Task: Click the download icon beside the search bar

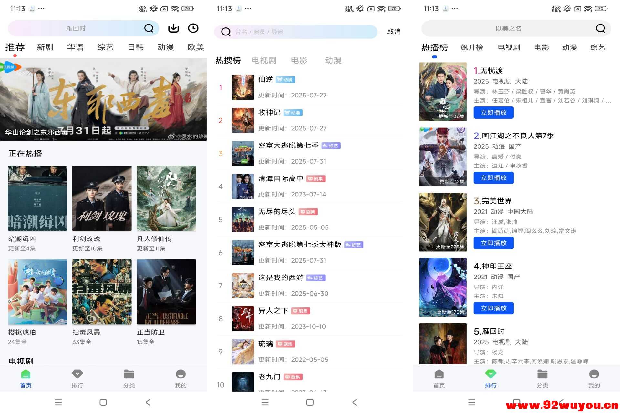Action: (173, 28)
